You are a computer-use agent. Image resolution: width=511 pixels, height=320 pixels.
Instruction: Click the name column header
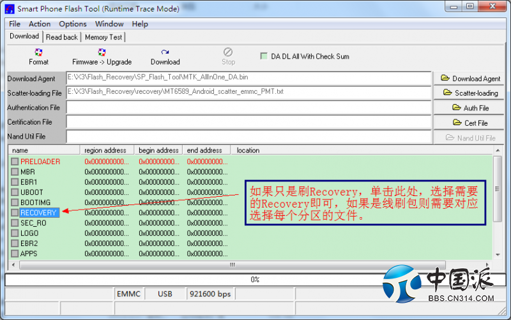[x=44, y=150]
